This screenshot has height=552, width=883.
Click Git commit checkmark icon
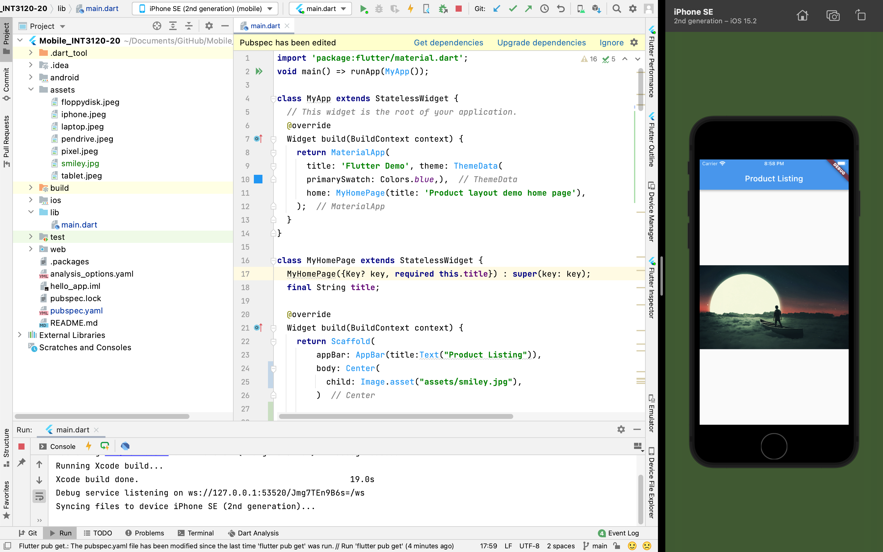[x=513, y=9]
